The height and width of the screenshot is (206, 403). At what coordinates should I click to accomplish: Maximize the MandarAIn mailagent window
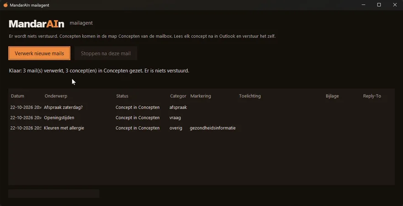[x=379, y=5]
